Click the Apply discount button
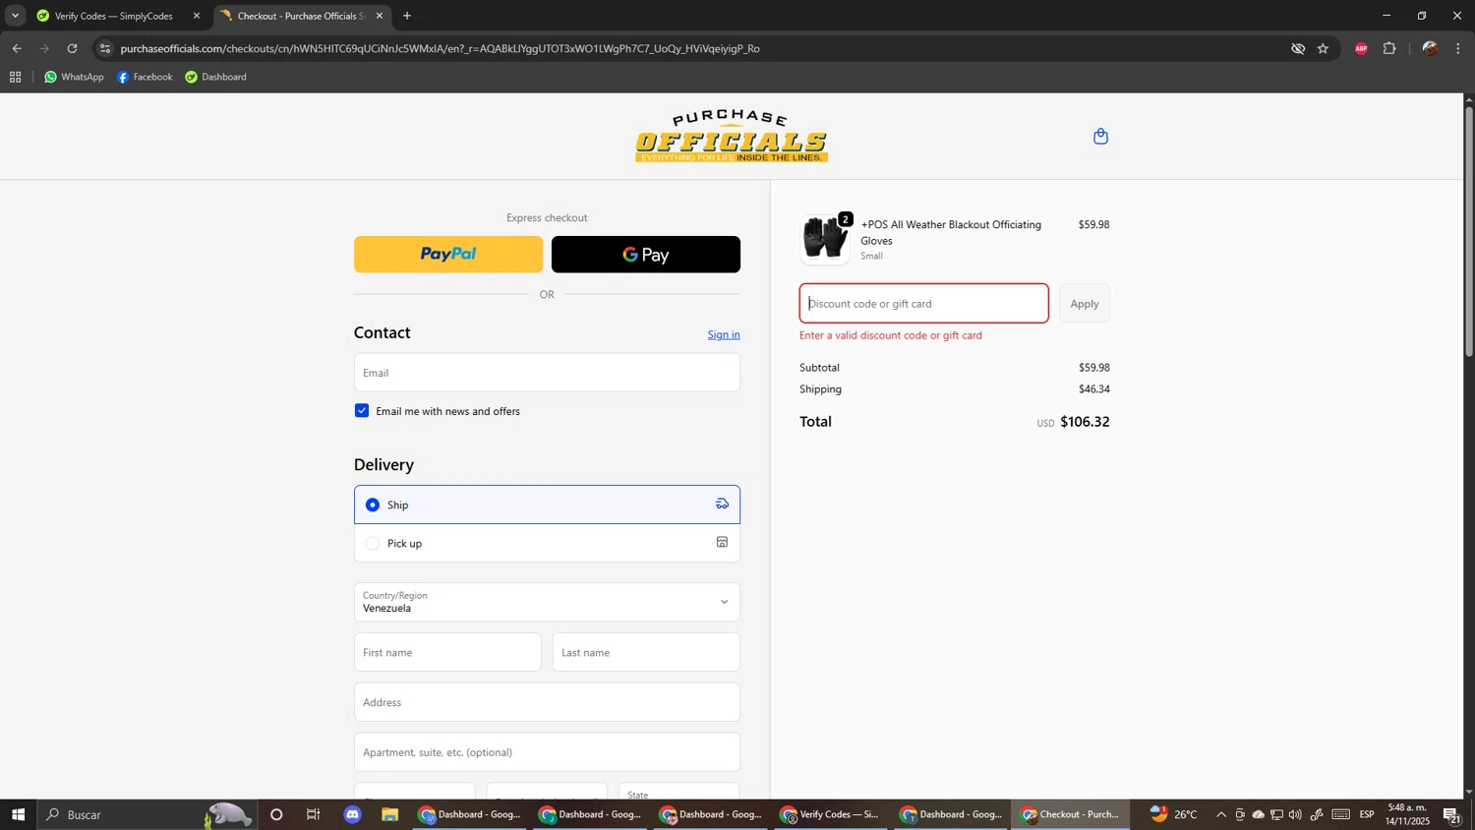 pos(1085,304)
